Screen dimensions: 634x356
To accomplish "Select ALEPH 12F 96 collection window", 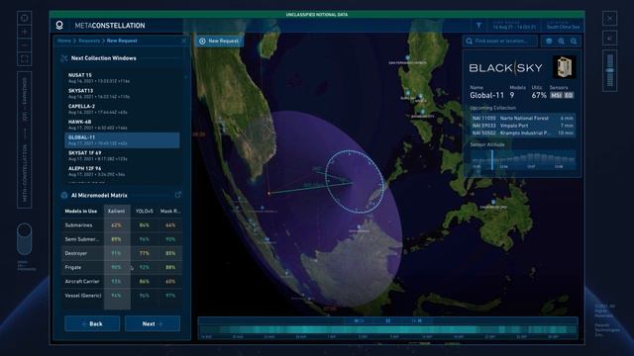I will (122, 171).
